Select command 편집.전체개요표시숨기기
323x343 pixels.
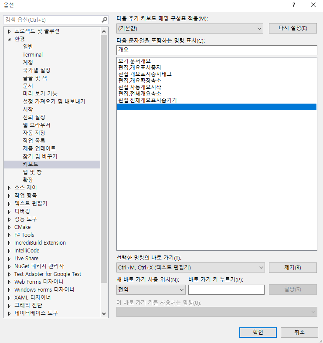tap(147, 100)
